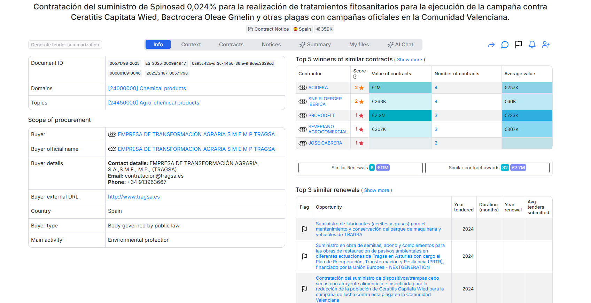Click document ID ES_2025-000984947
Screen dimensions: 591x303
(x=165, y=63)
